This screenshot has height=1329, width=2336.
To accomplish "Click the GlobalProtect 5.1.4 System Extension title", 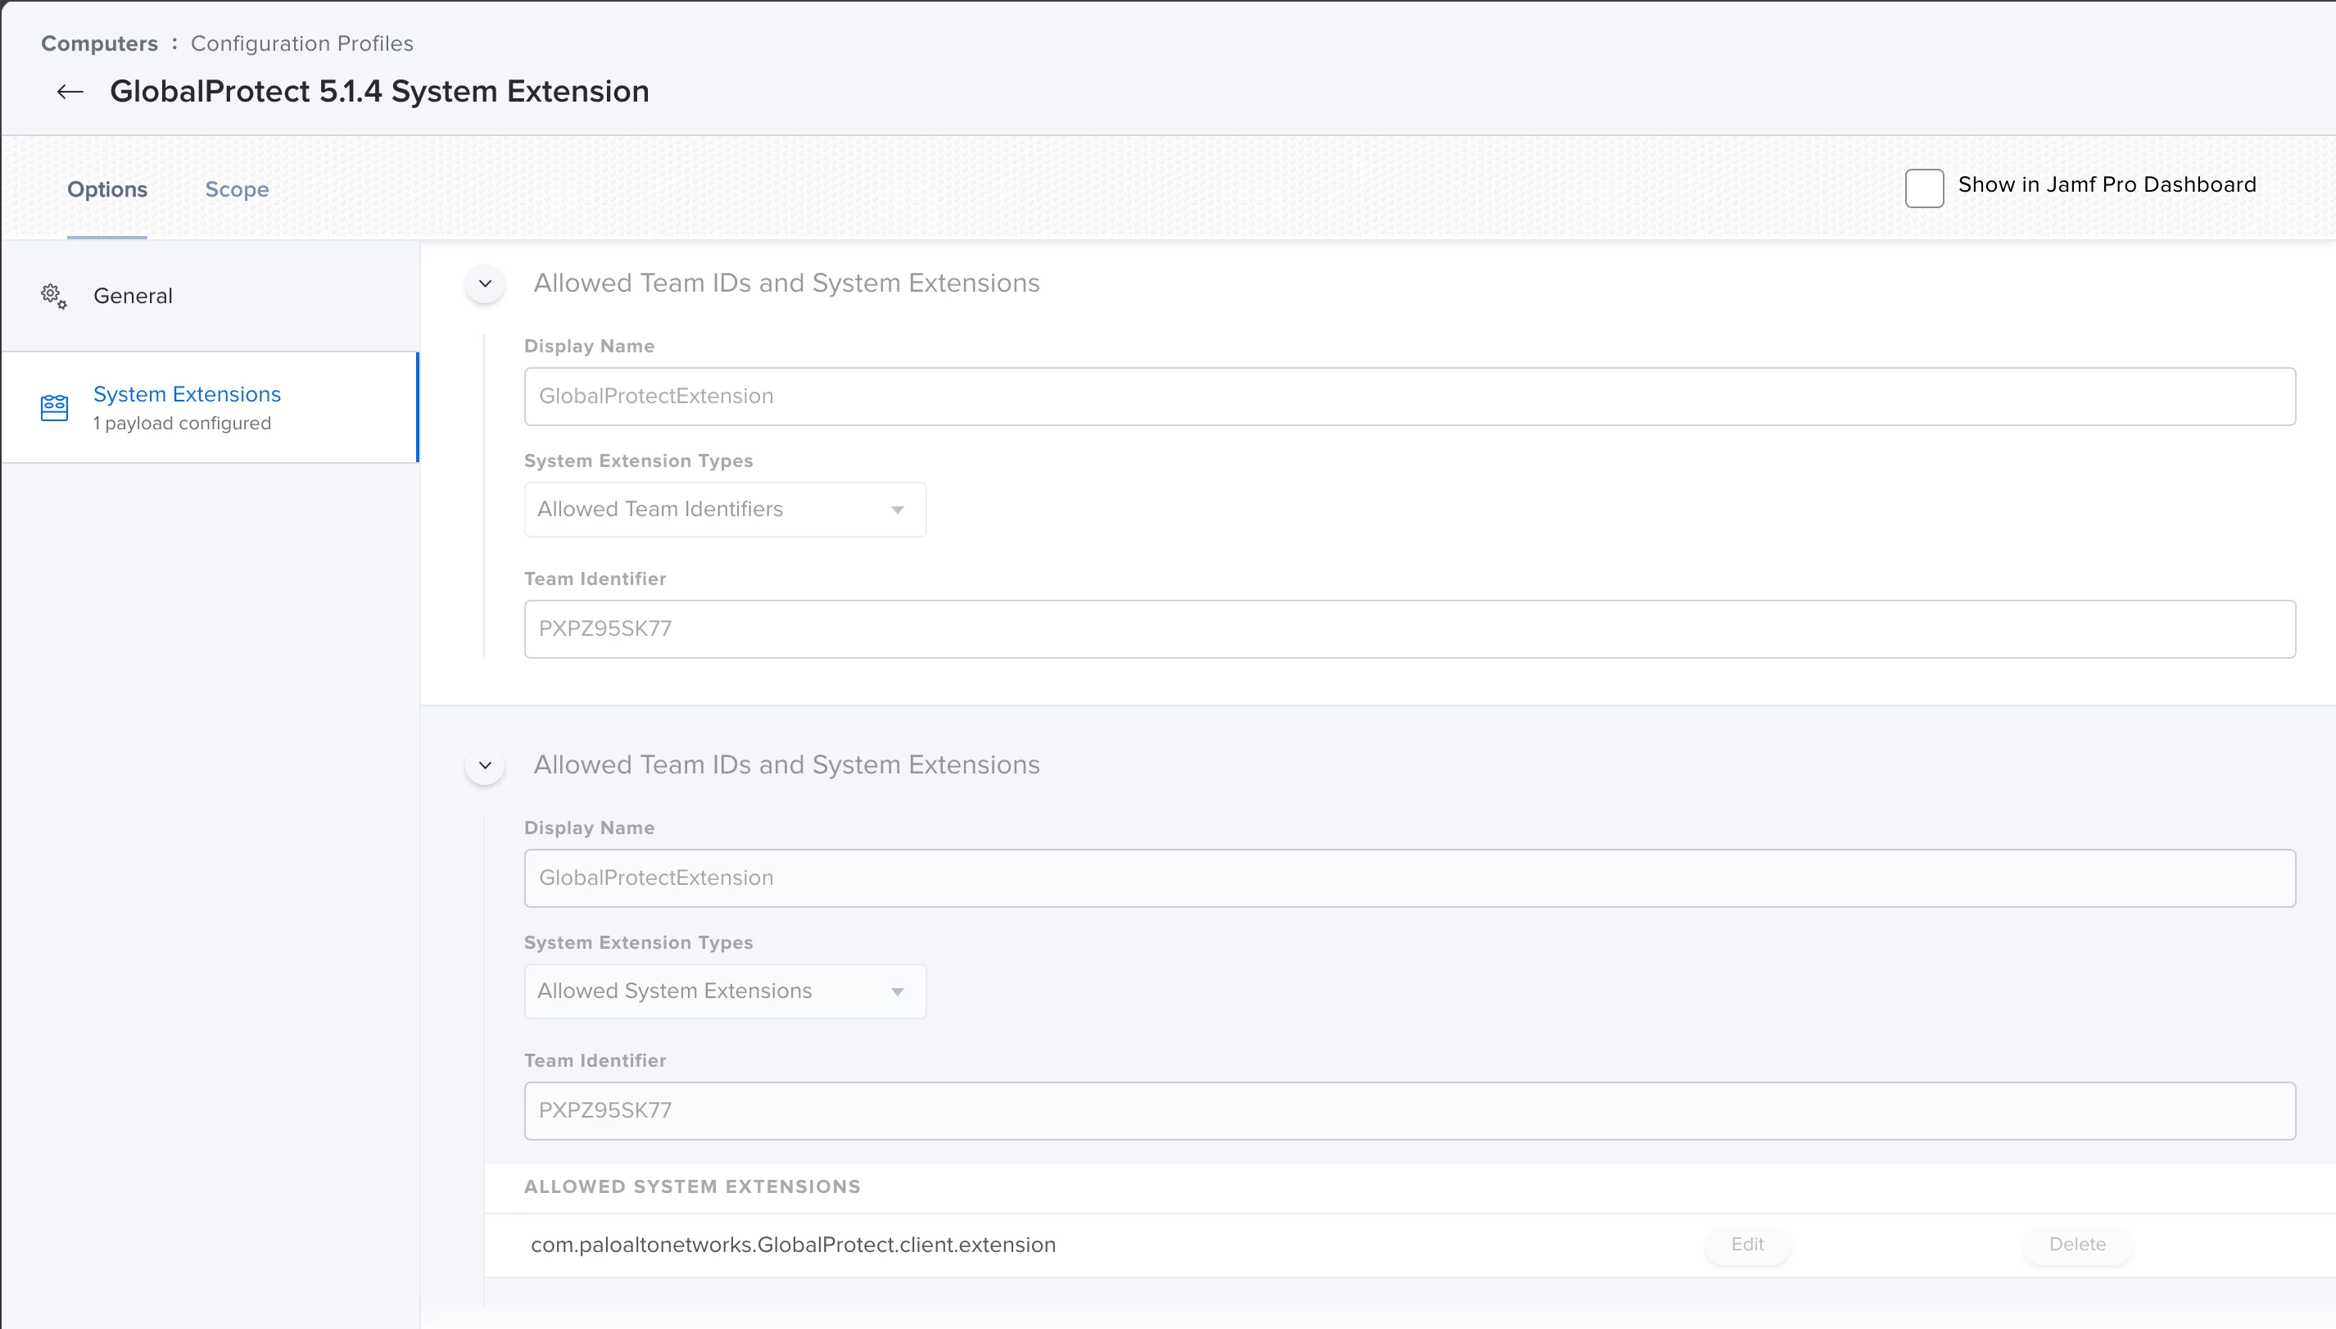I will click(x=379, y=91).
